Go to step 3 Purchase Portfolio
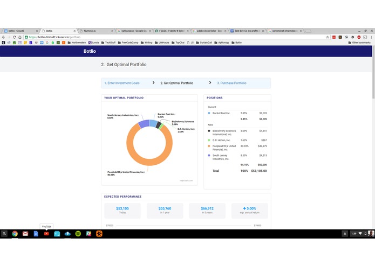 click(x=231, y=83)
